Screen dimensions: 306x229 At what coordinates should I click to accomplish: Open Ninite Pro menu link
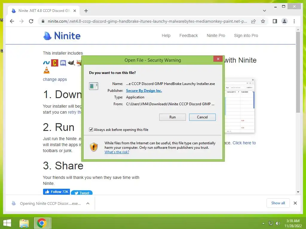pos(216,36)
